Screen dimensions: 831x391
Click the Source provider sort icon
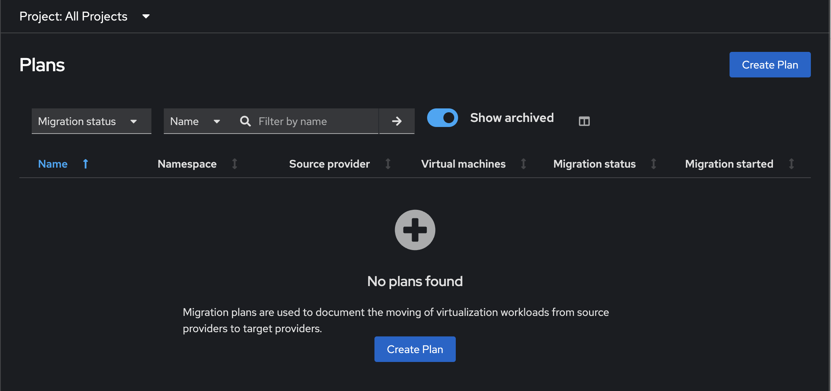click(x=388, y=164)
